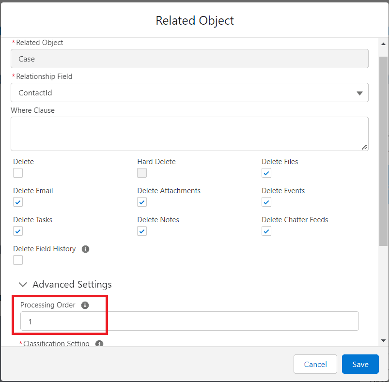The image size is (389, 382).
Task: Click the Save button
Action: 360,364
